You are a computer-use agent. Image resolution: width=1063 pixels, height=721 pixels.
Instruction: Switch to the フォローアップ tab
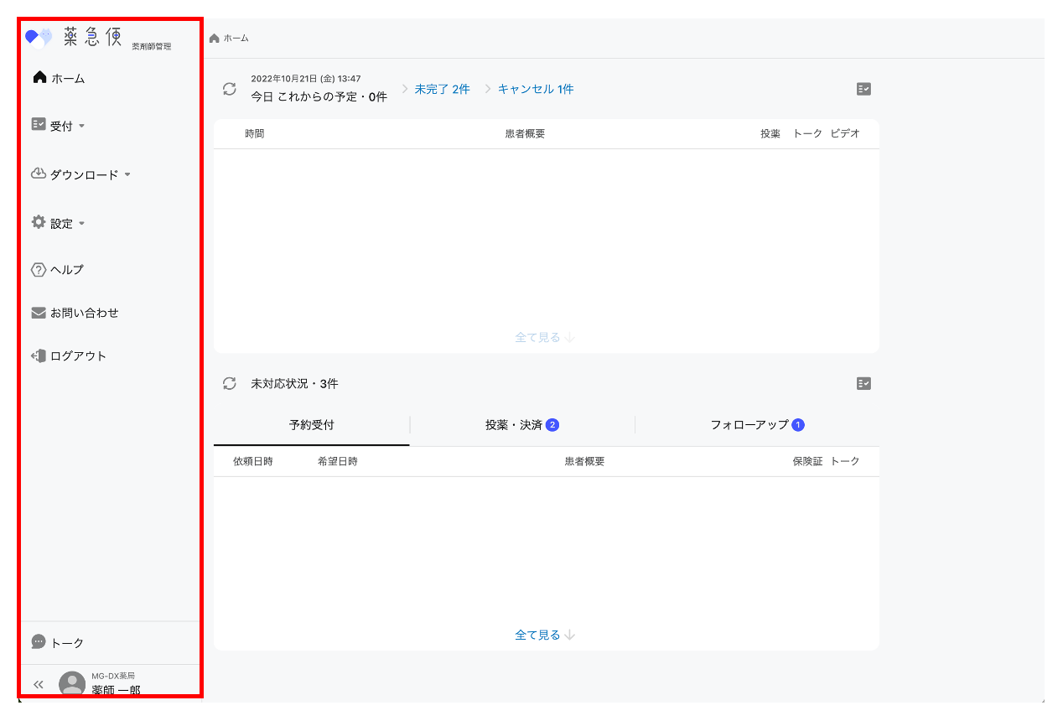tap(757, 425)
